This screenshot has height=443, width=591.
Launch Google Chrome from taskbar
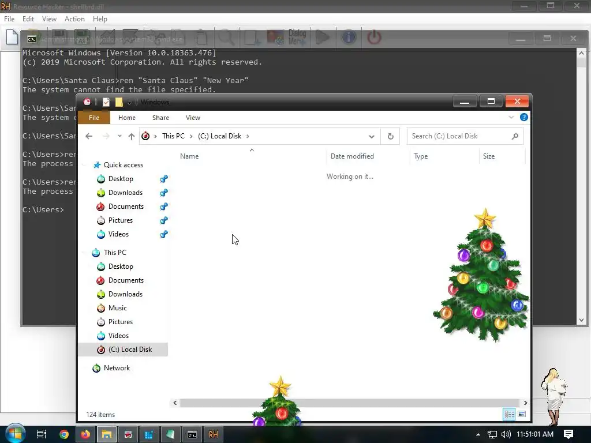tap(64, 434)
